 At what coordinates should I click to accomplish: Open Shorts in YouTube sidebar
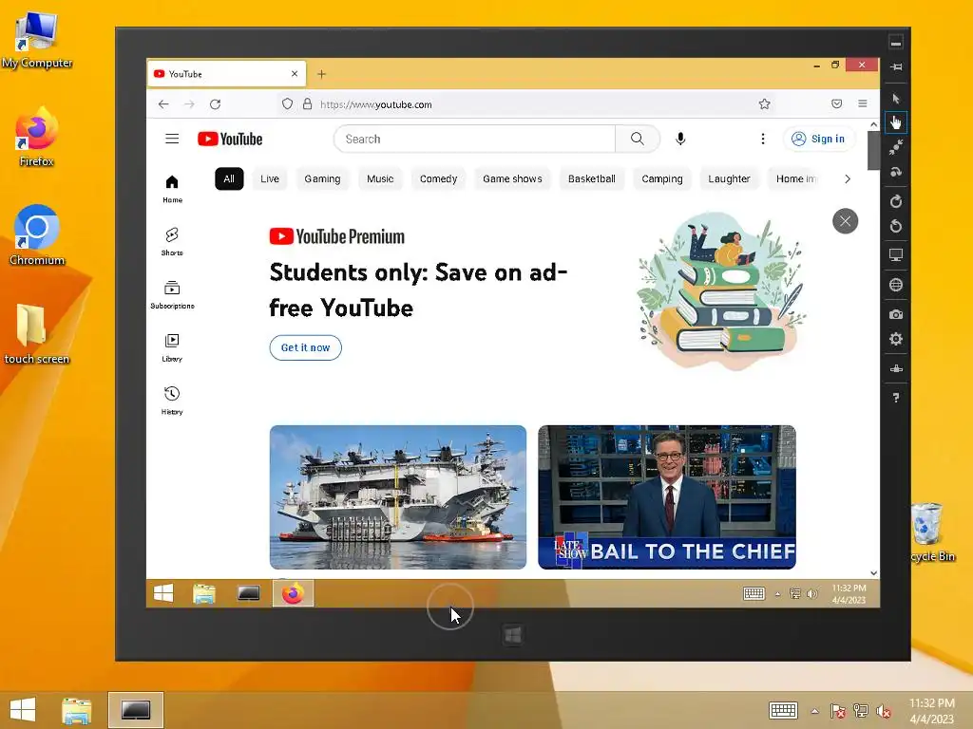pyautogui.click(x=173, y=242)
